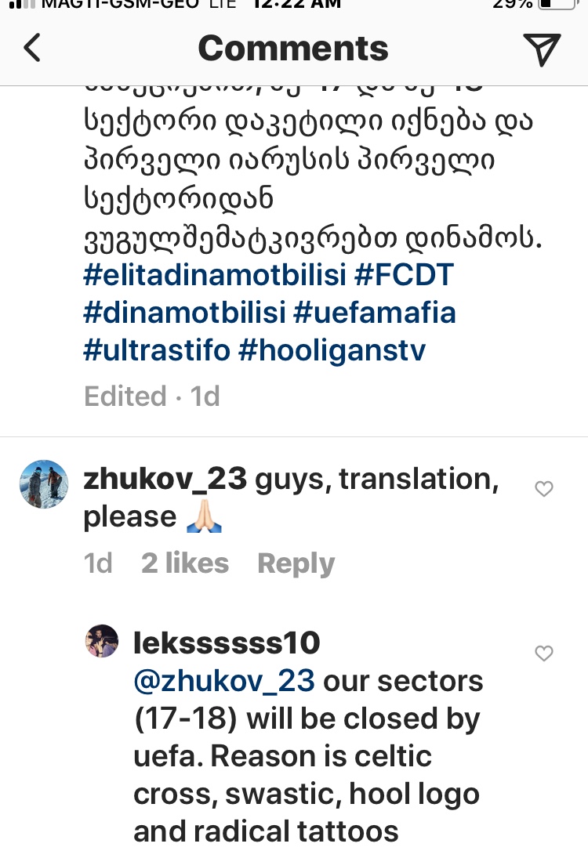
Task: Tap the back chevron arrow
Action: [x=31, y=49]
